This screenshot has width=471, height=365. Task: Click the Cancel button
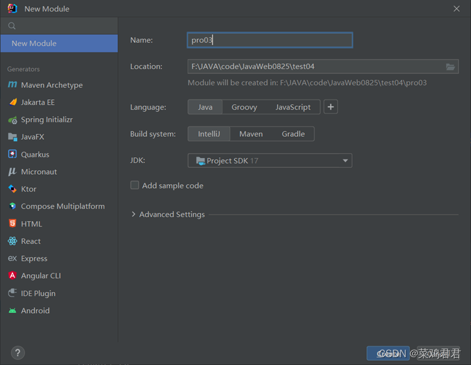tap(438, 354)
